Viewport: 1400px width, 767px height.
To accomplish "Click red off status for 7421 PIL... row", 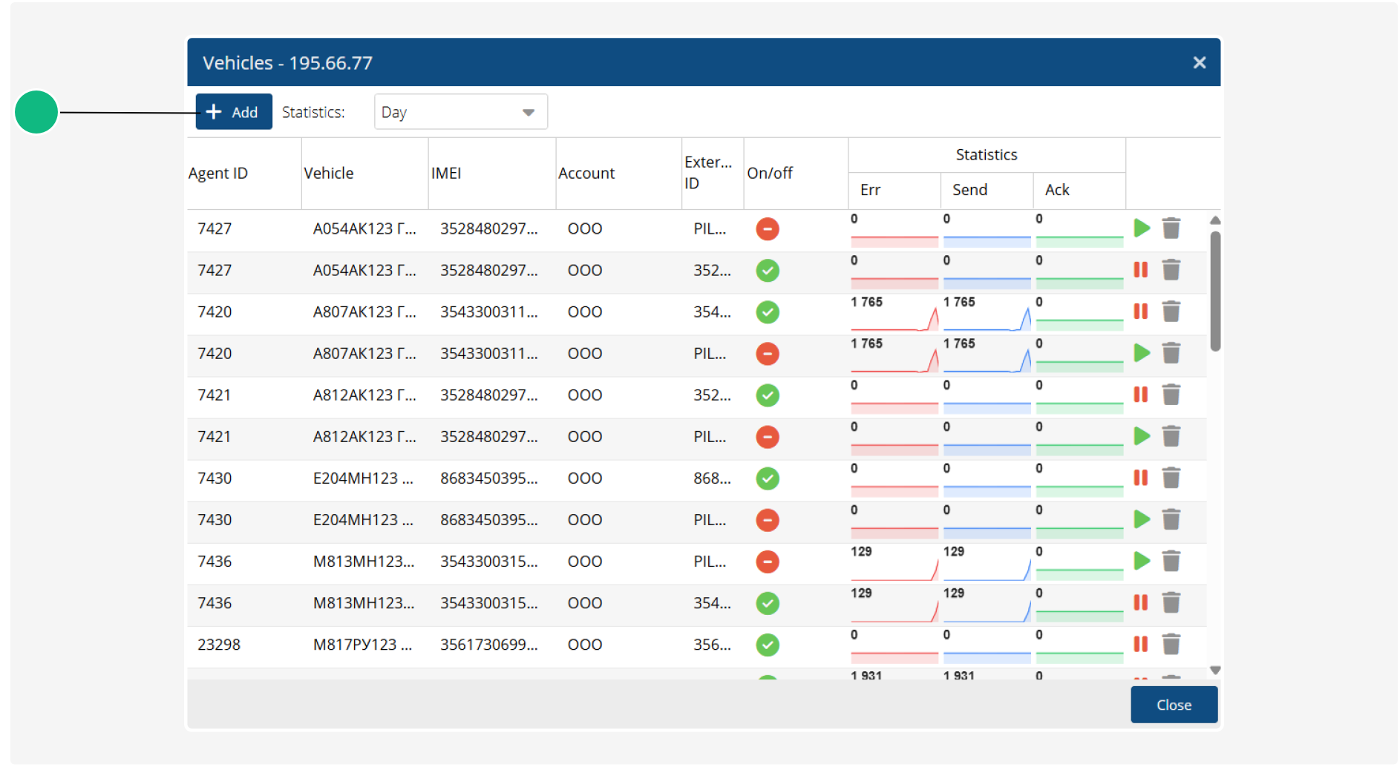I will (x=768, y=437).
